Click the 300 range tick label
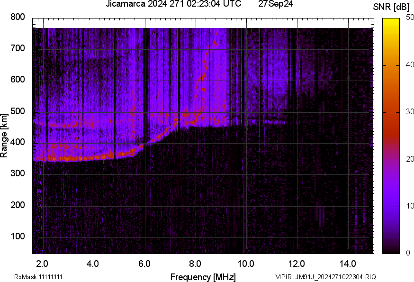The height and width of the screenshot is (282, 414). point(18,174)
